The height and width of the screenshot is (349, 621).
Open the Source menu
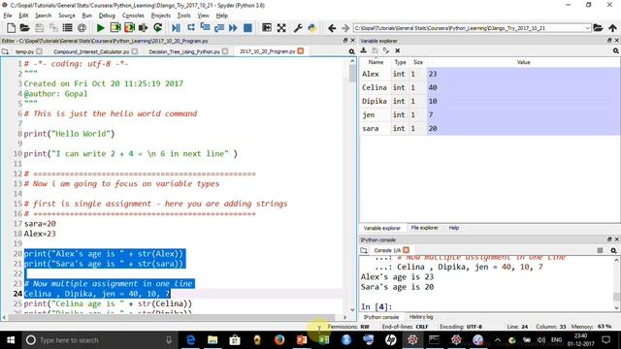(x=67, y=16)
